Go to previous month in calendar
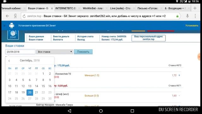Viewport: 202px width, 114px height. 9,61
